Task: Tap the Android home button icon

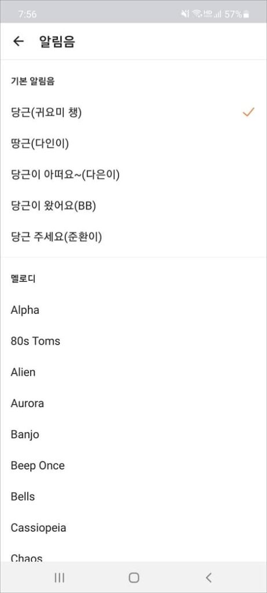Action: point(134,577)
